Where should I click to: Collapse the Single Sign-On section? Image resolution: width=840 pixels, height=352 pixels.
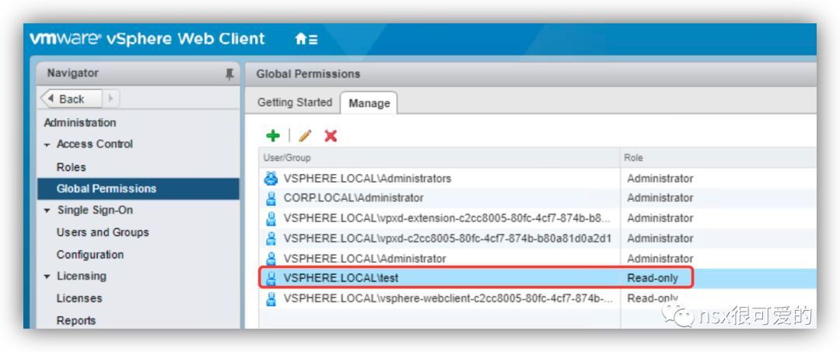point(47,211)
